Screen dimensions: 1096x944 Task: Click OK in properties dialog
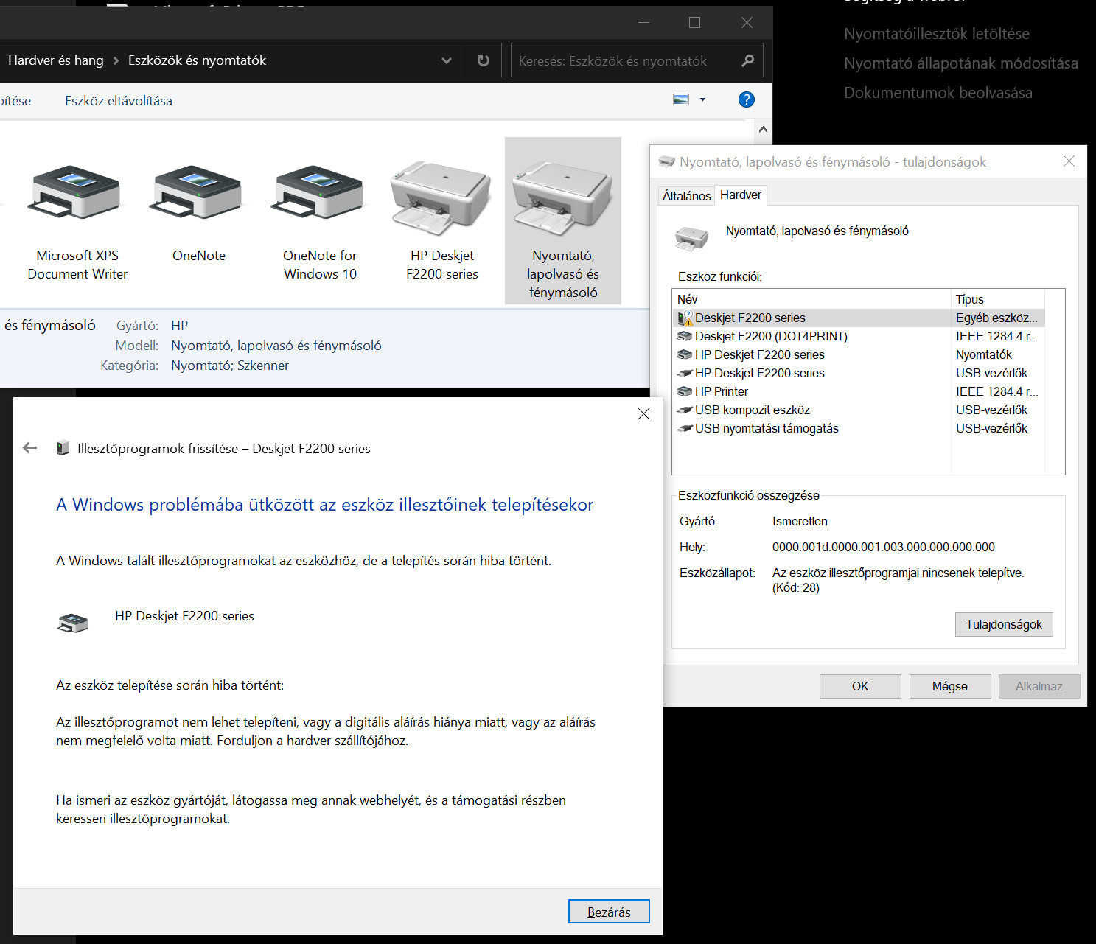860,686
